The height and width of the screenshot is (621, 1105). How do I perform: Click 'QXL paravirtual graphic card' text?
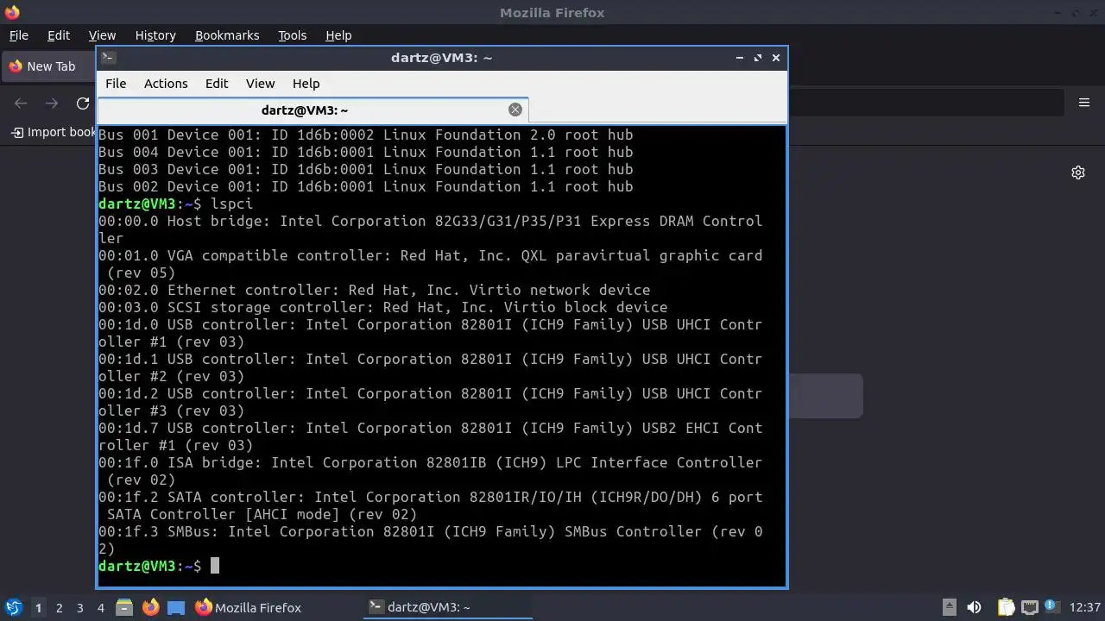[x=641, y=255]
